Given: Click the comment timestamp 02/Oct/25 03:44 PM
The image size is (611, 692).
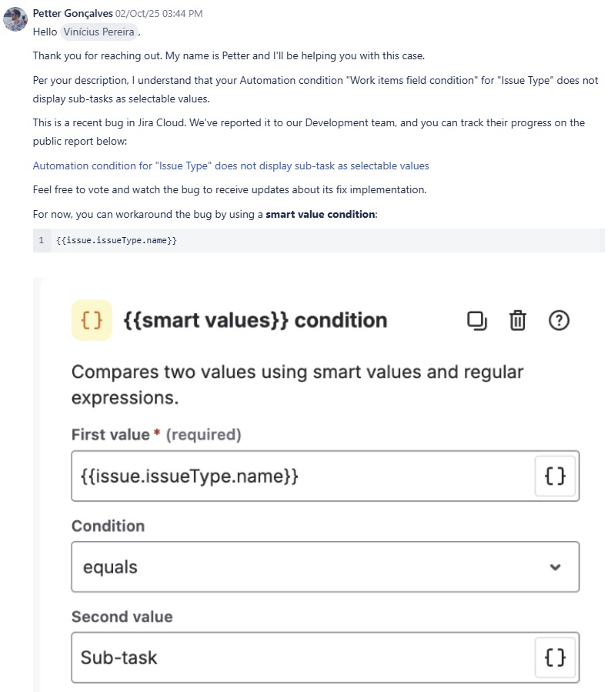Looking at the screenshot, I should [159, 14].
